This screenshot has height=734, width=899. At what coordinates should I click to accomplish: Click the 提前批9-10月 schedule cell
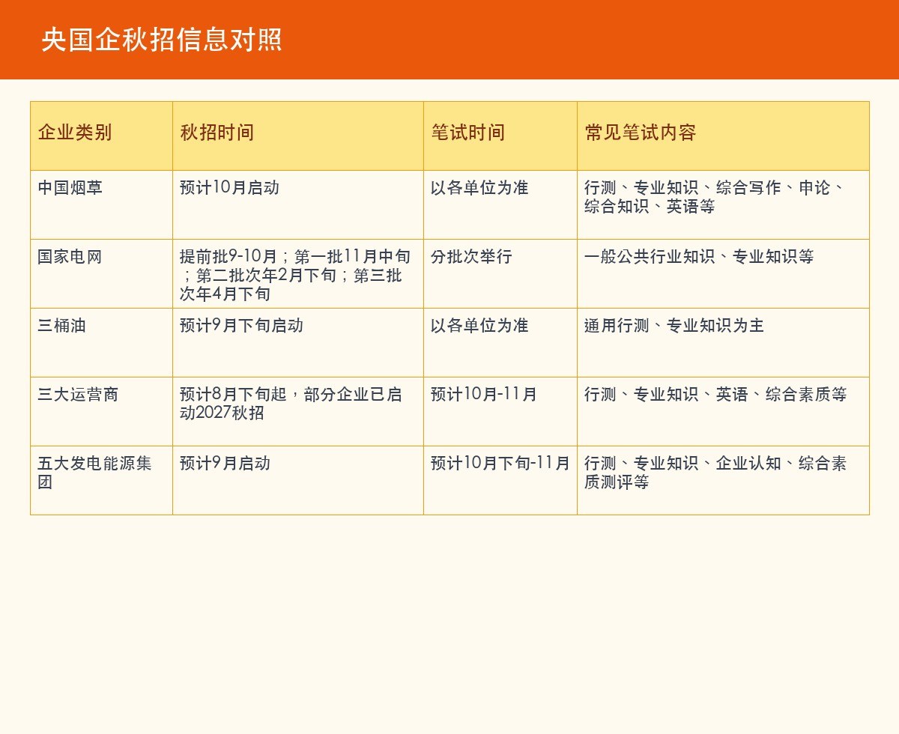coord(298,273)
